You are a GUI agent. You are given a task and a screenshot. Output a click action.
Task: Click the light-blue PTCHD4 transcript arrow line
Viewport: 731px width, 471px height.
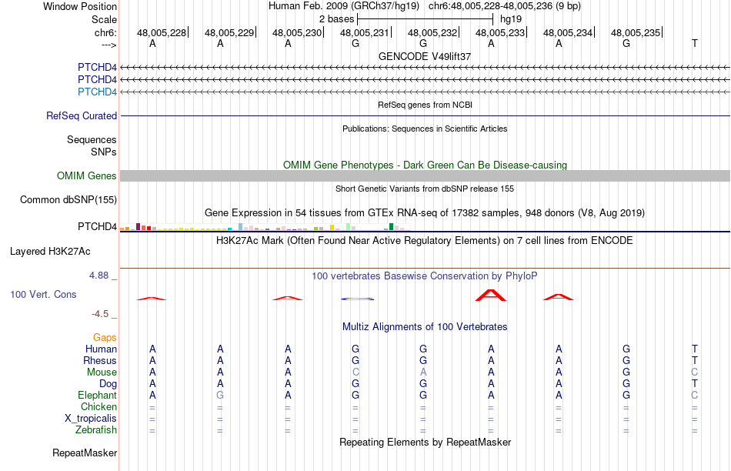(x=425, y=92)
